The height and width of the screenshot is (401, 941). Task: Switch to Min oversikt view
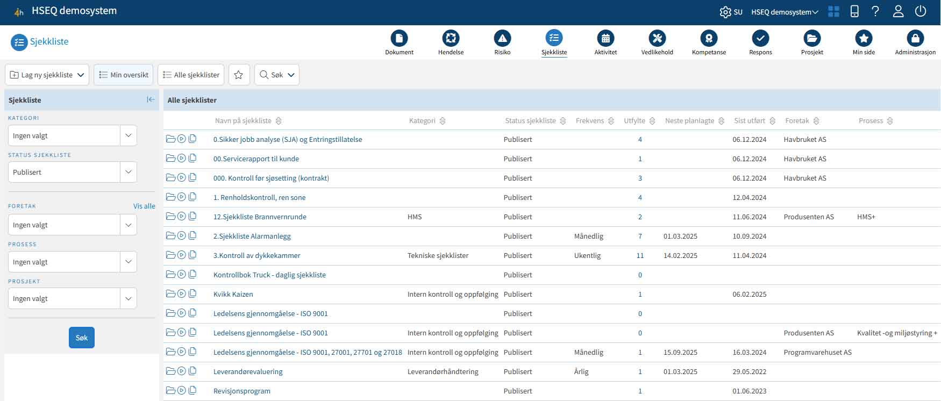[124, 75]
